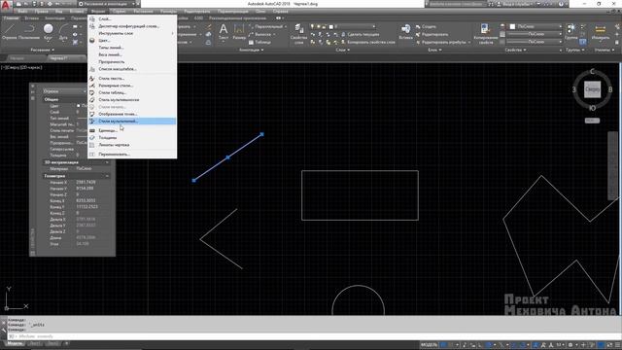This screenshot has width=622, height=350.
Task: Choose Отображение точек... menu entry
Action: pyautogui.click(x=132, y=114)
